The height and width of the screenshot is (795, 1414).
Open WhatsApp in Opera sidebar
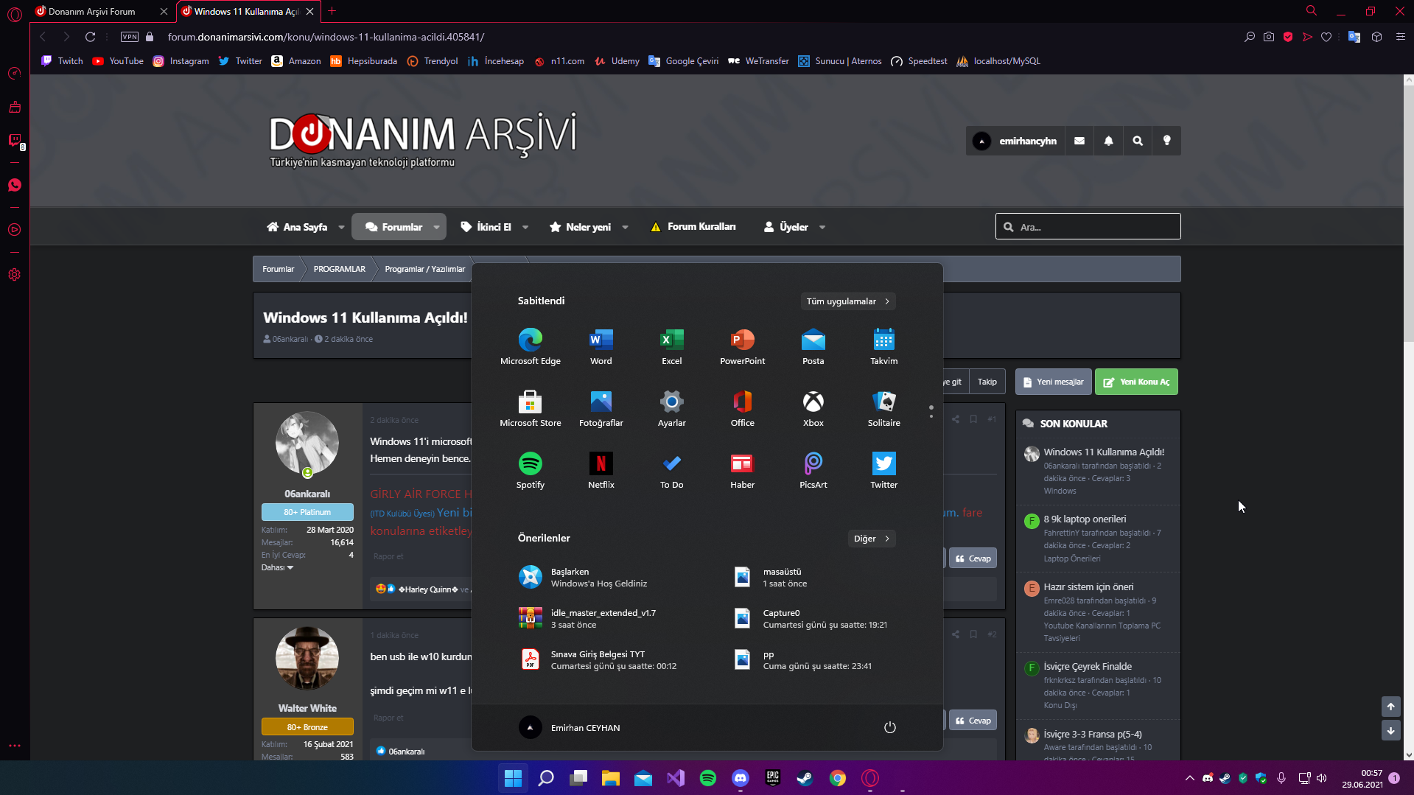[15, 185]
